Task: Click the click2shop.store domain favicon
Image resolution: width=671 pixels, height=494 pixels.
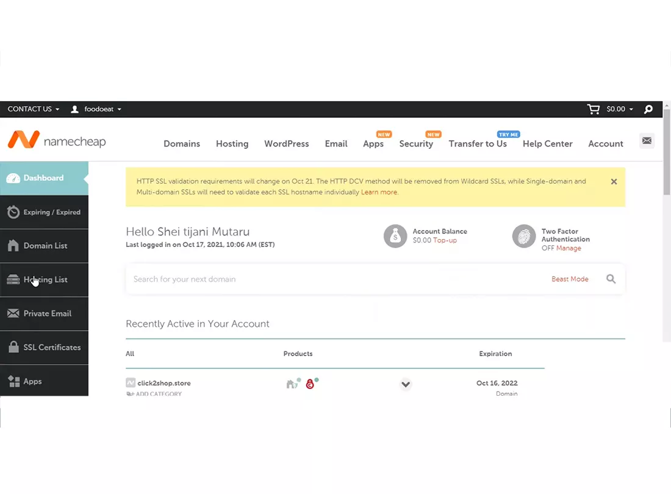Action: (x=131, y=383)
